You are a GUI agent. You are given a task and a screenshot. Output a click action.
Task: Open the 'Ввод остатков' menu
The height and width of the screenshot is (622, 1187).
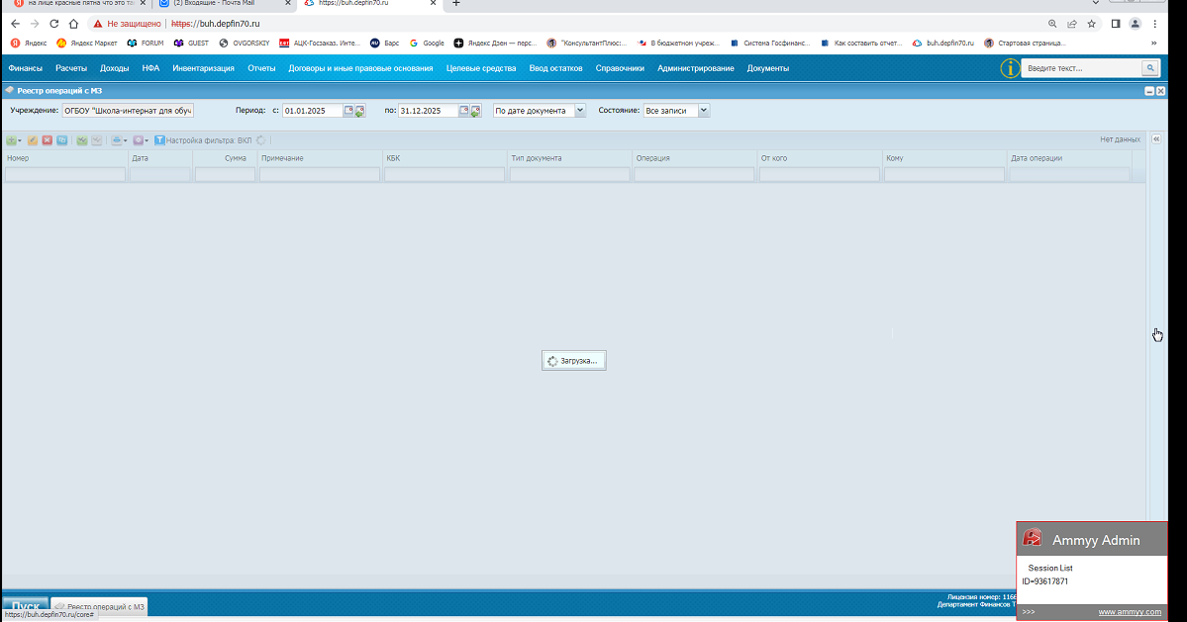[x=555, y=68]
